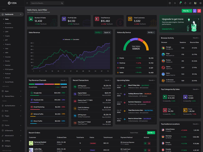Open the shopping cart icon in header

pos(180,3)
